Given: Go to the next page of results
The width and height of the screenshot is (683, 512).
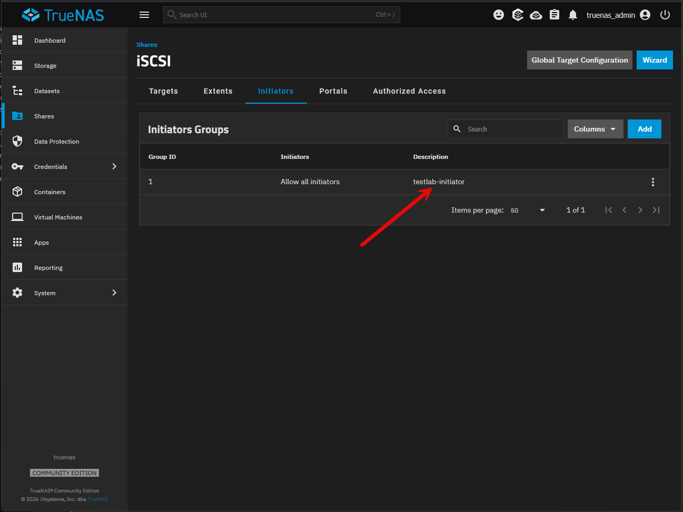Looking at the screenshot, I should (x=640, y=210).
